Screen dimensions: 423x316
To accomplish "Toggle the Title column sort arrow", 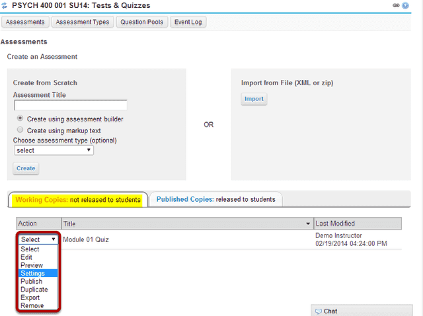I will (x=308, y=224).
